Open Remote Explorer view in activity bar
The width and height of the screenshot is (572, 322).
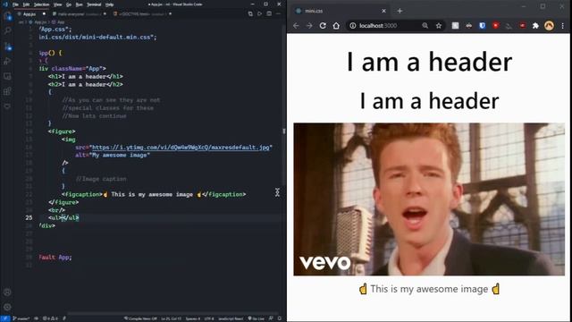(x=7, y=76)
